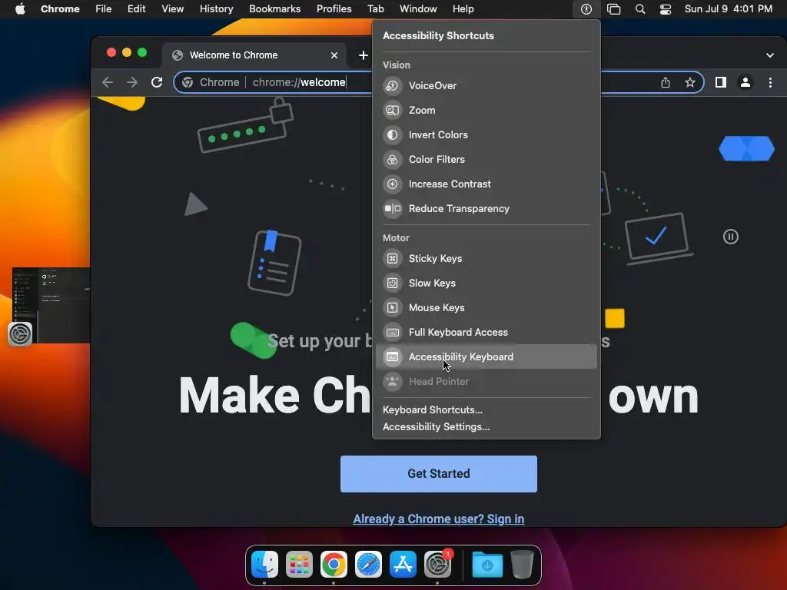The height and width of the screenshot is (590, 787).
Task: Enable Invert Colors option
Action: [x=486, y=134]
